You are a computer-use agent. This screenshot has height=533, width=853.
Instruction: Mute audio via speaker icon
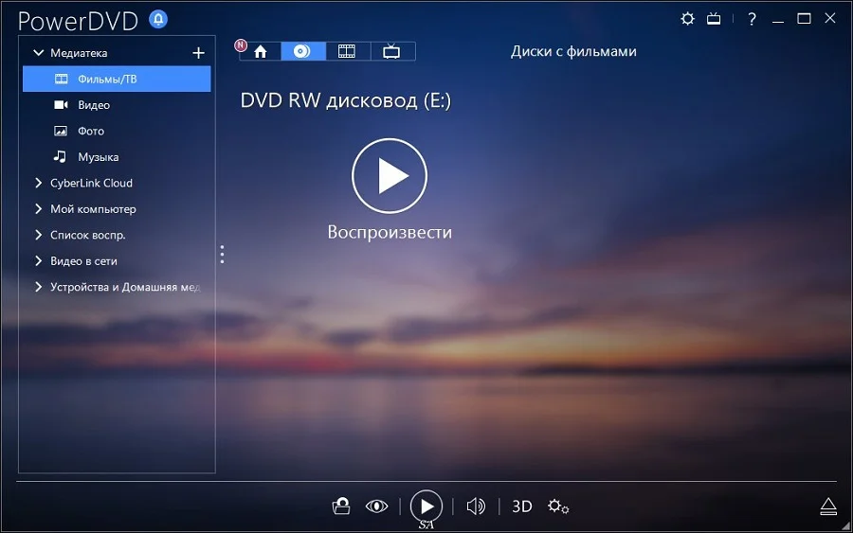[x=476, y=506]
